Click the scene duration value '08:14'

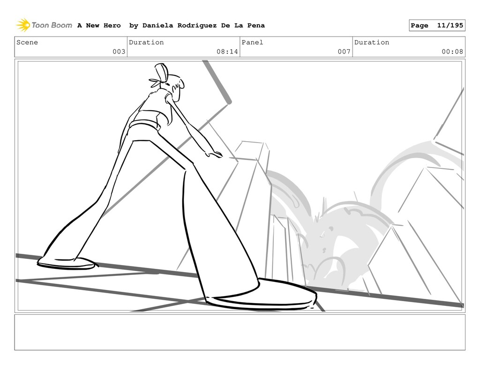(227, 52)
